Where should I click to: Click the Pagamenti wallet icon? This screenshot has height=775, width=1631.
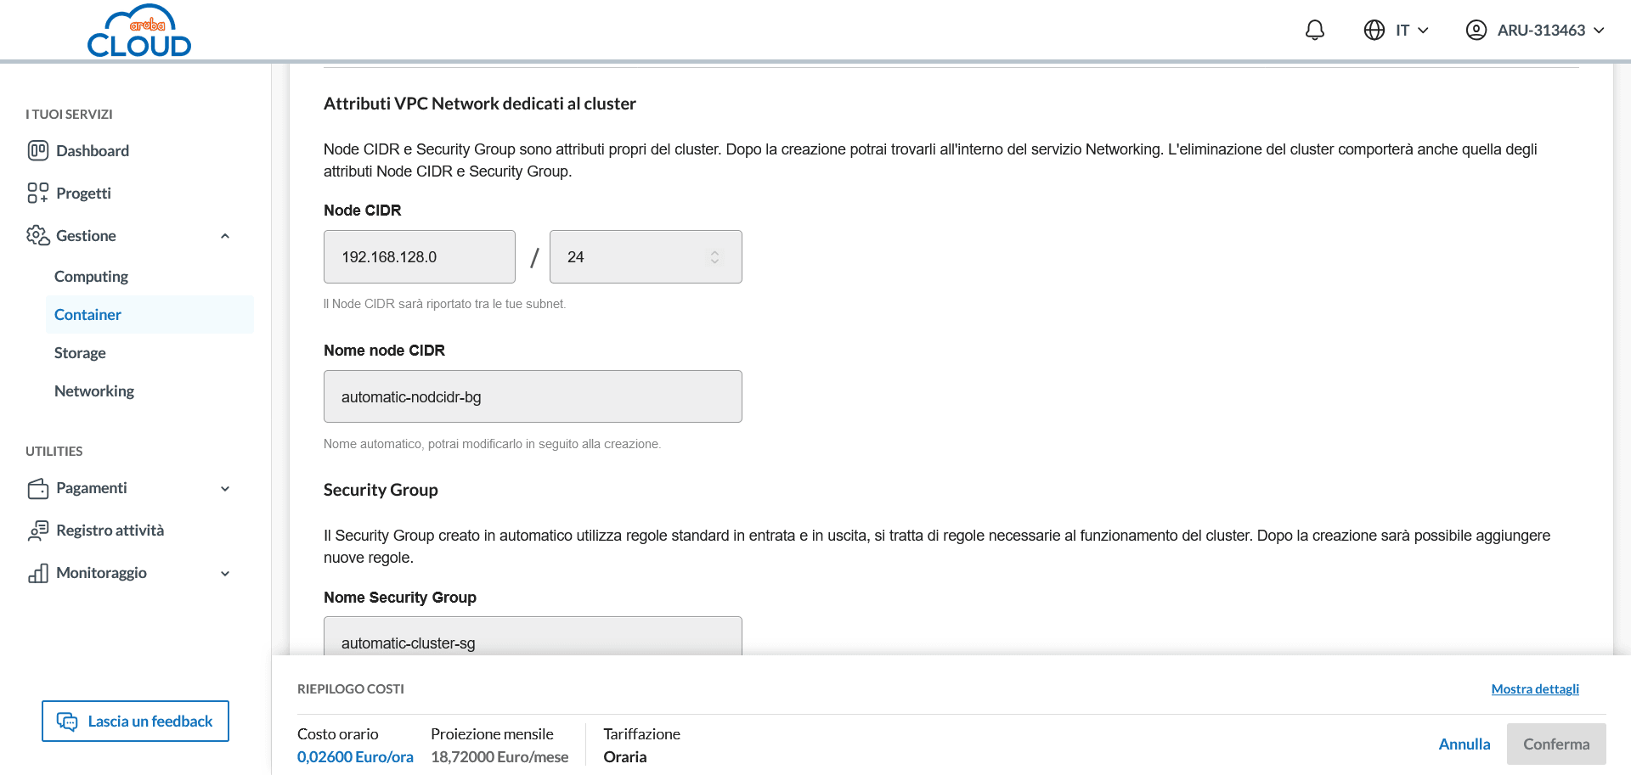[x=37, y=488]
